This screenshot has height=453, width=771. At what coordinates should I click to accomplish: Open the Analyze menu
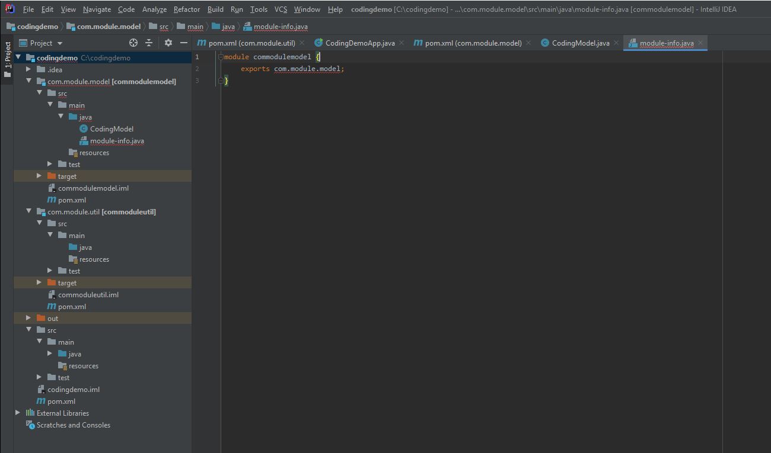point(154,9)
